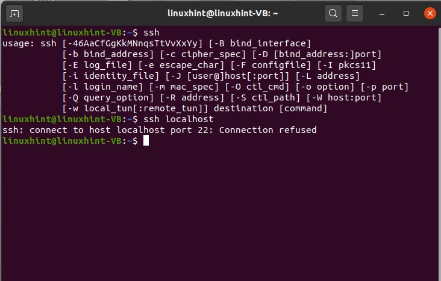Viewport: 441px width, 281px height.
Task: Click the '[-p port]' option text
Action: 384,87
